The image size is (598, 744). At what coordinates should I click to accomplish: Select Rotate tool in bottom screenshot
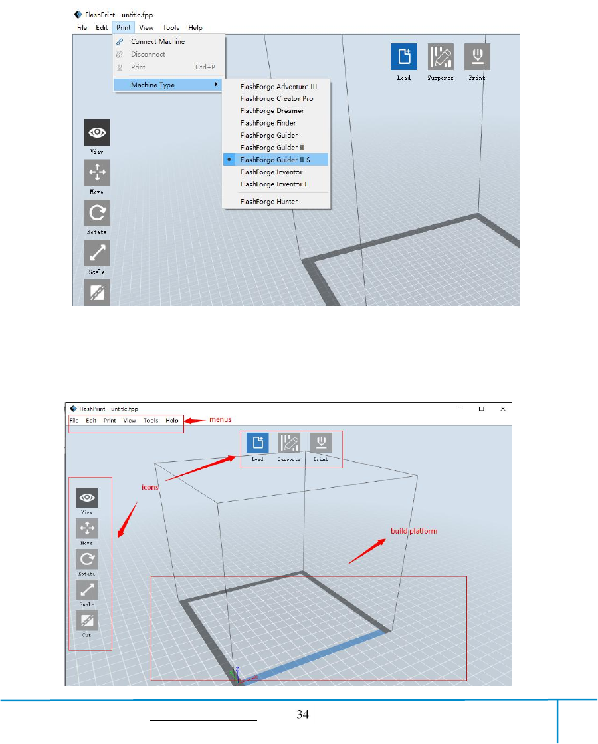click(x=87, y=559)
